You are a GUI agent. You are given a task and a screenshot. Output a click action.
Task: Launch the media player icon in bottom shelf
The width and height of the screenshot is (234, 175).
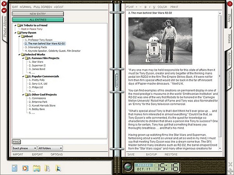[25, 168]
